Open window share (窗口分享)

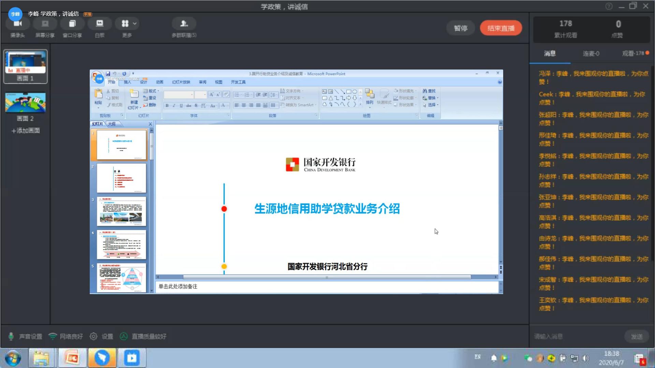[72, 24]
